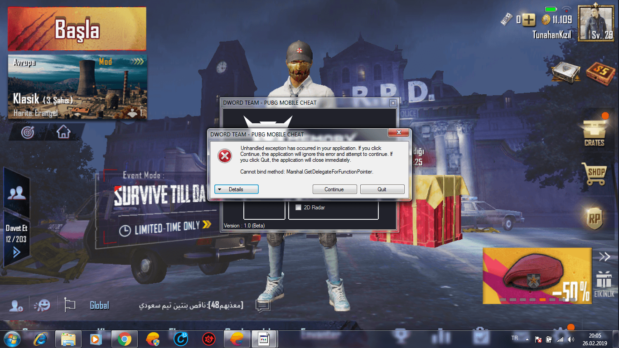Open the Etkinlik gift icon
The image size is (619, 348).
tap(604, 284)
